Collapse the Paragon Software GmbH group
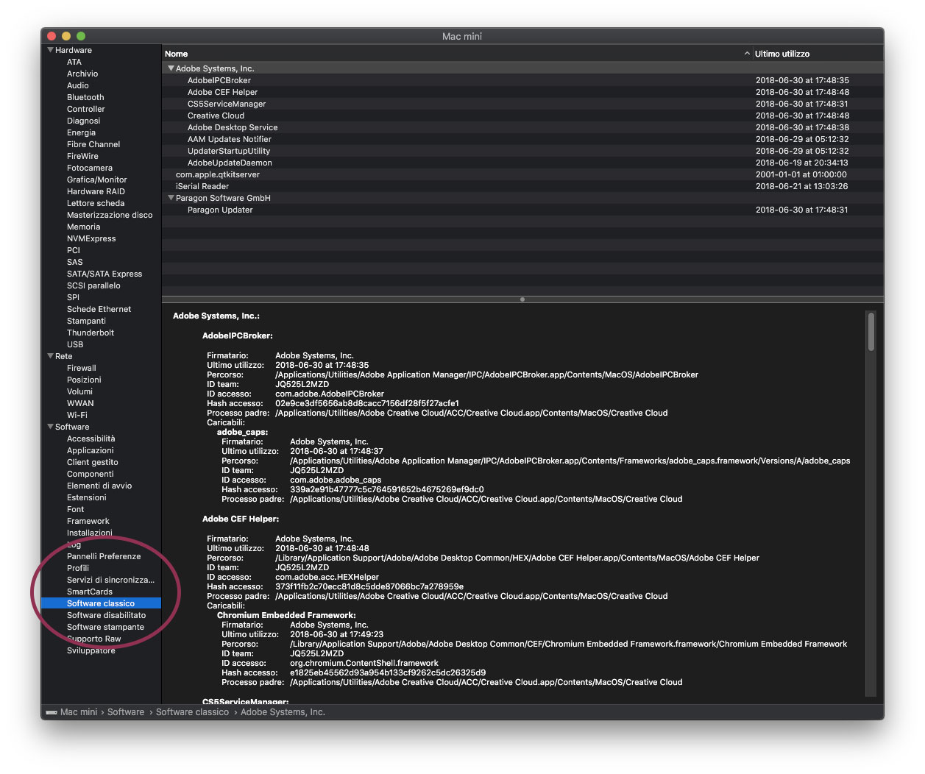 tap(171, 198)
